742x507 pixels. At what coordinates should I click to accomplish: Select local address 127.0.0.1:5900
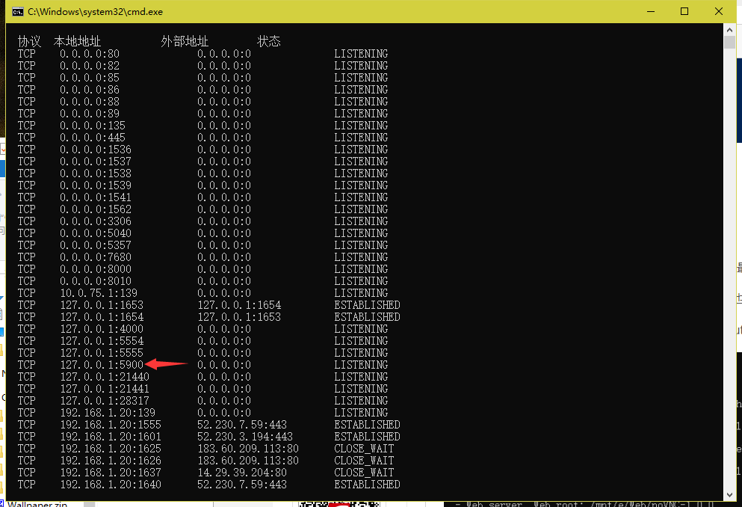(102, 364)
